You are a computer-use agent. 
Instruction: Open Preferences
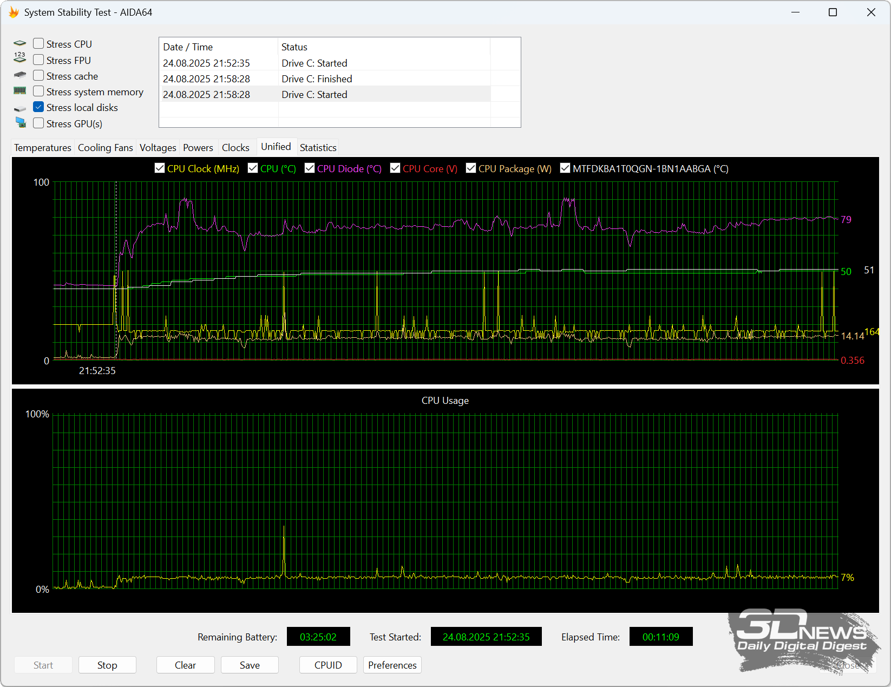point(392,665)
